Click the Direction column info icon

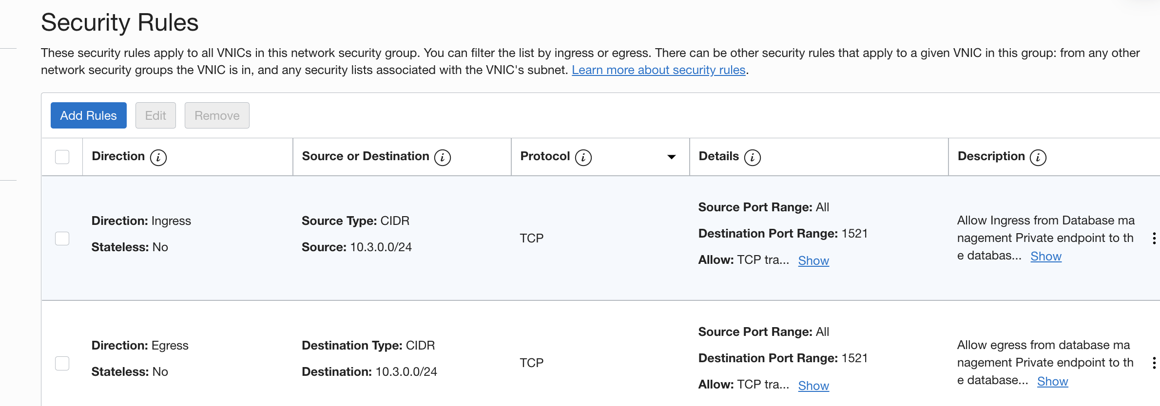tap(158, 157)
